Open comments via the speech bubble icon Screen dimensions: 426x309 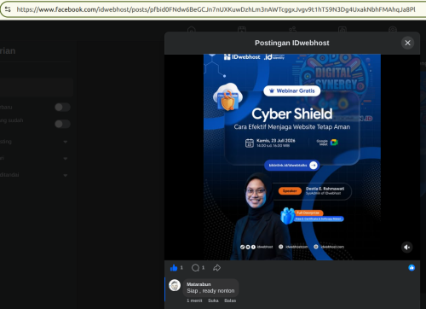click(x=195, y=268)
